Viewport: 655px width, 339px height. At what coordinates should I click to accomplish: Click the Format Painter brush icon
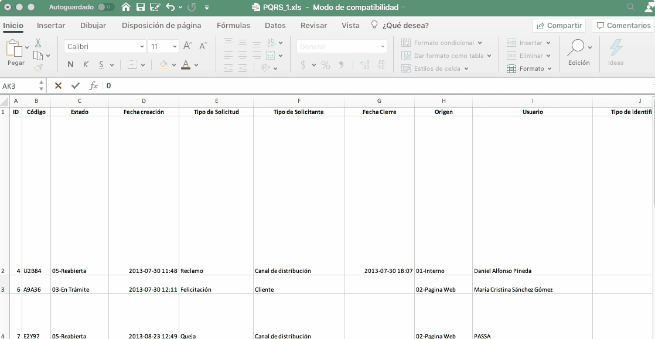pyautogui.click(x=38, y=68)
